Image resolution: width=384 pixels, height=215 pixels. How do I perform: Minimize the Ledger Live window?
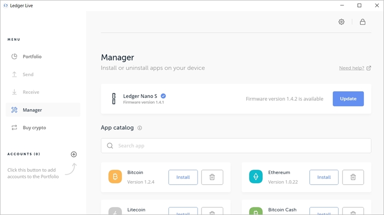pyautogui.click(x=342, y=6)
